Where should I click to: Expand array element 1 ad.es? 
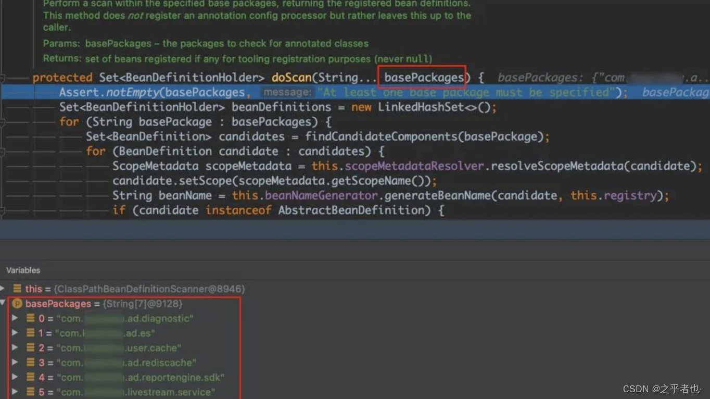(x=15, y=333)
